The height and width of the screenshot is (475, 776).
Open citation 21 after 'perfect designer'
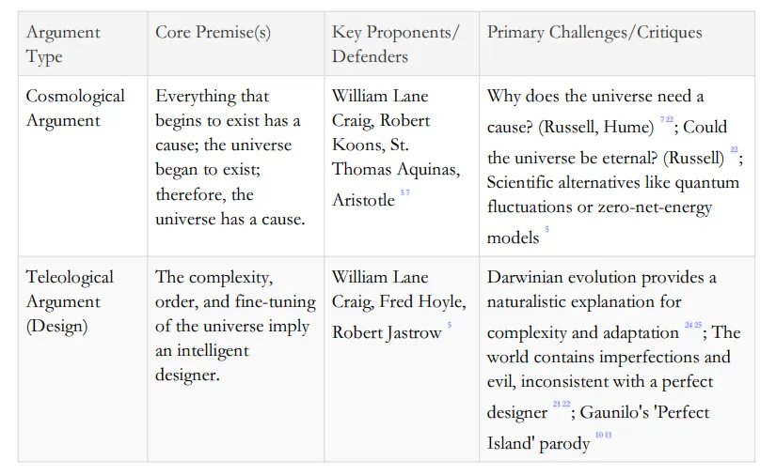point(556,405)
